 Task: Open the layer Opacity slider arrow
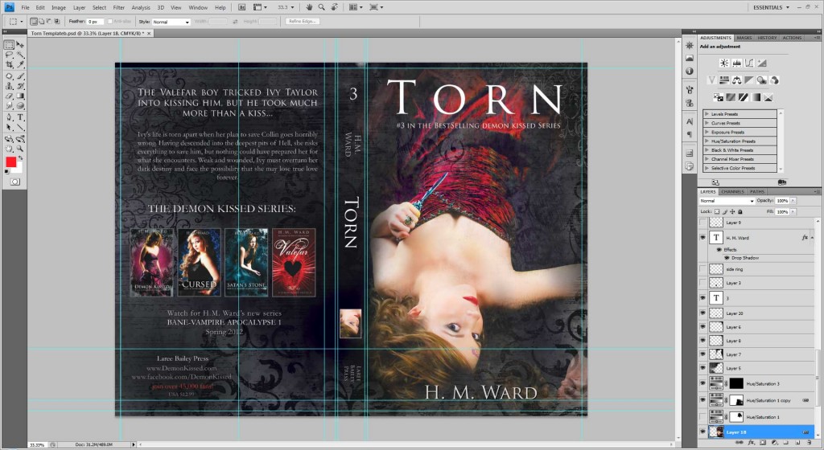point(793,201)
